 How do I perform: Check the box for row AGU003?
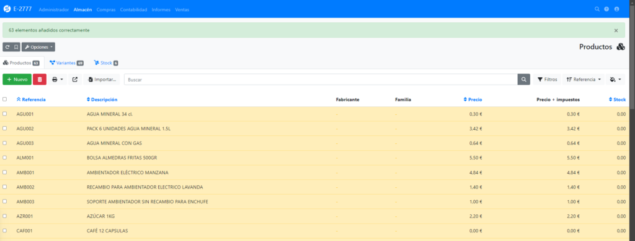(4, 143)
